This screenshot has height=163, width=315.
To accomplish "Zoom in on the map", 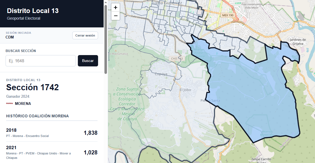I will tap(116, 8).
